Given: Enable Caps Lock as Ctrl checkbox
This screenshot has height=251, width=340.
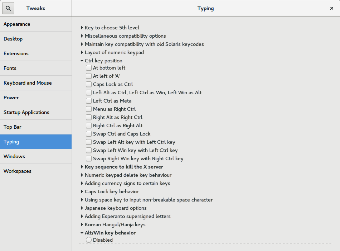Looking at the screenshot, I should [x=89, y=84].
